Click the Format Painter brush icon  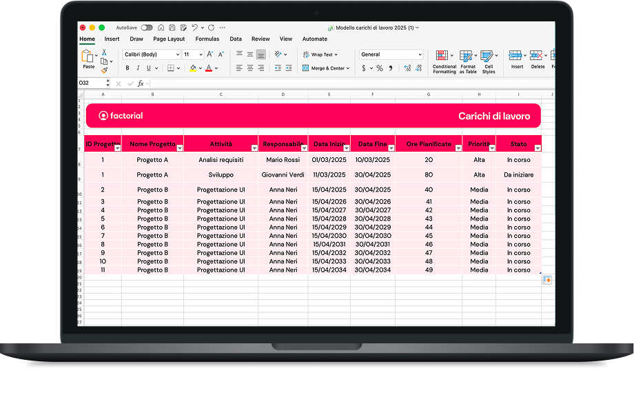pyautogui.click(x=104, y=70)
